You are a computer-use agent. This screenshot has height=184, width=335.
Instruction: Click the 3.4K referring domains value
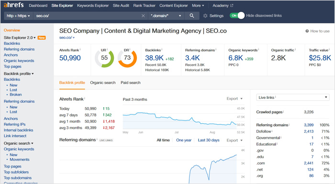[192, 58]
